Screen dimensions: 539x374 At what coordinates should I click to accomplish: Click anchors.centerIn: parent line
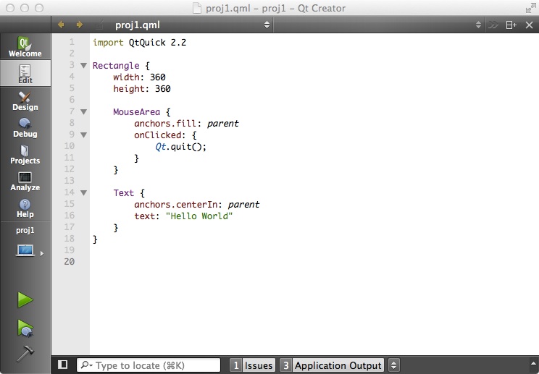click(196, 205)
